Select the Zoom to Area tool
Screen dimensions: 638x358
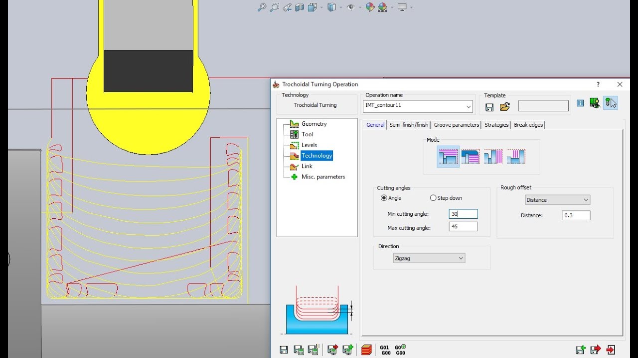click(x=275, y=7)
